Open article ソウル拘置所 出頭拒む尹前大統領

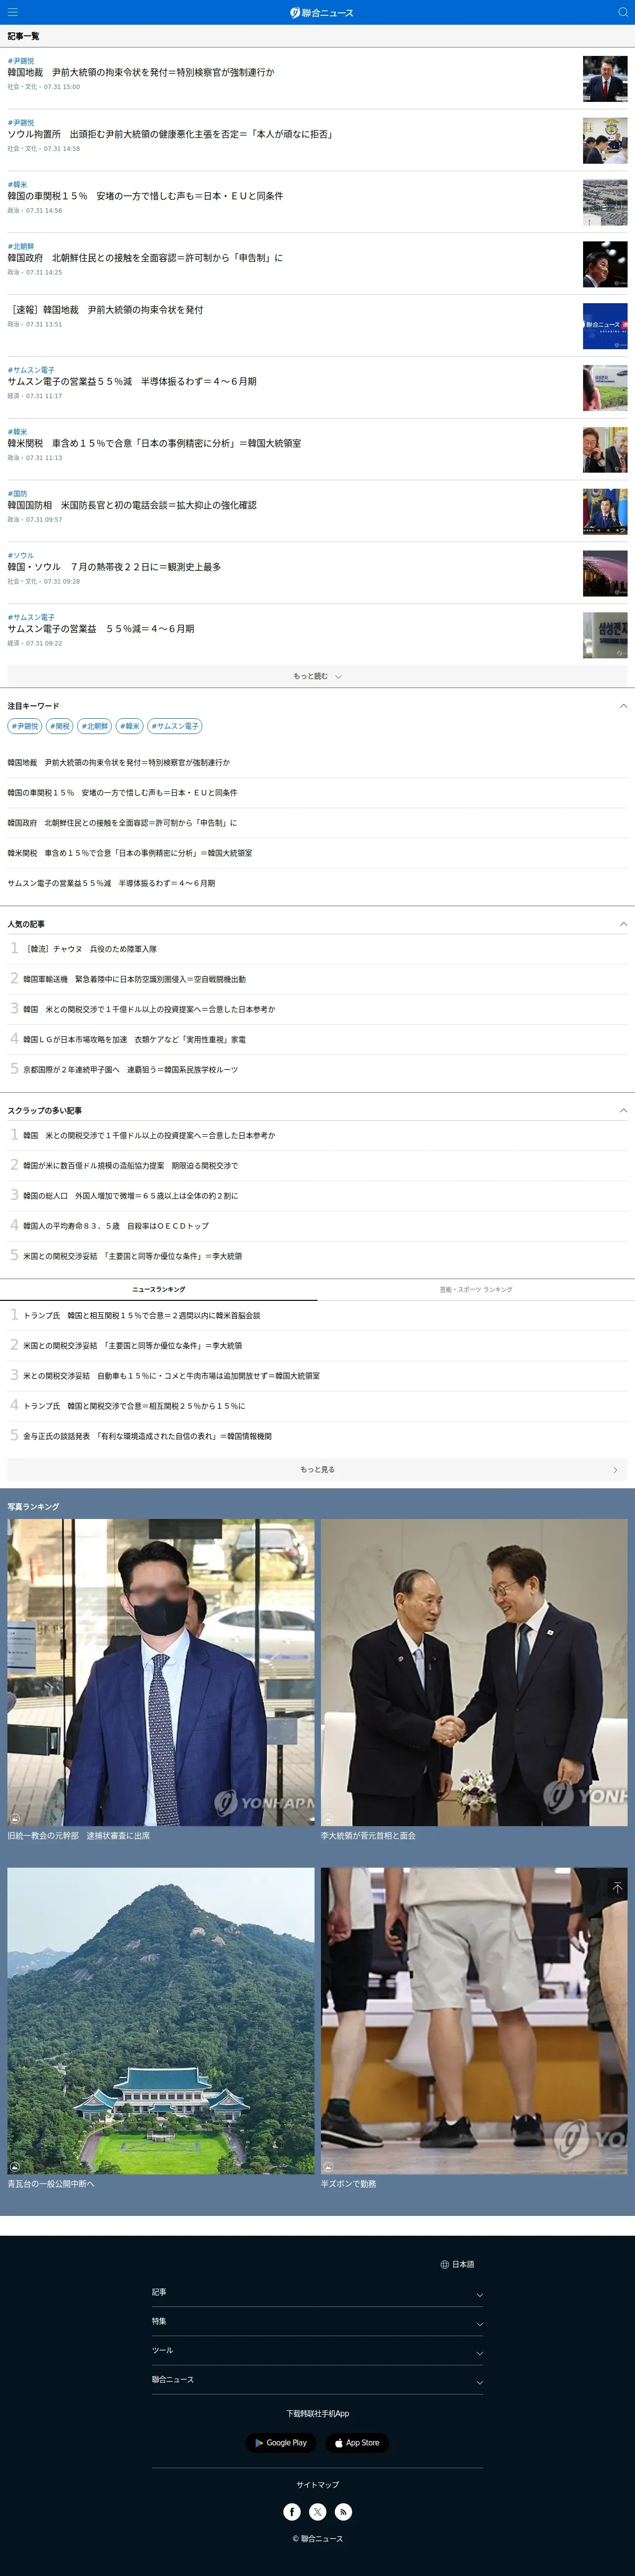click(171, 134)
